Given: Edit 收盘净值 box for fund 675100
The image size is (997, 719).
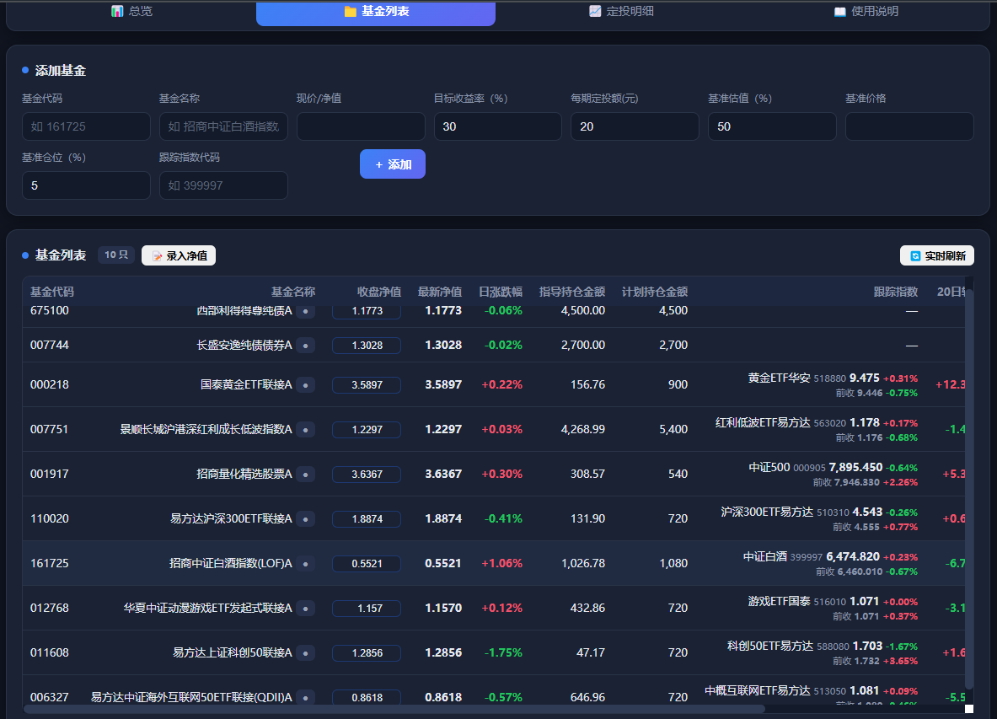Looking at the screenshot, I should coord(367,311).
